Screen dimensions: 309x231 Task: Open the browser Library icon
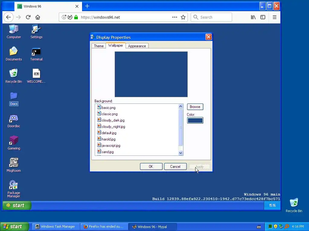[x=253, y=17]
